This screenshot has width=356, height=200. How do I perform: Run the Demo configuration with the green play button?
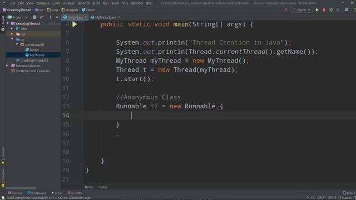317,10
